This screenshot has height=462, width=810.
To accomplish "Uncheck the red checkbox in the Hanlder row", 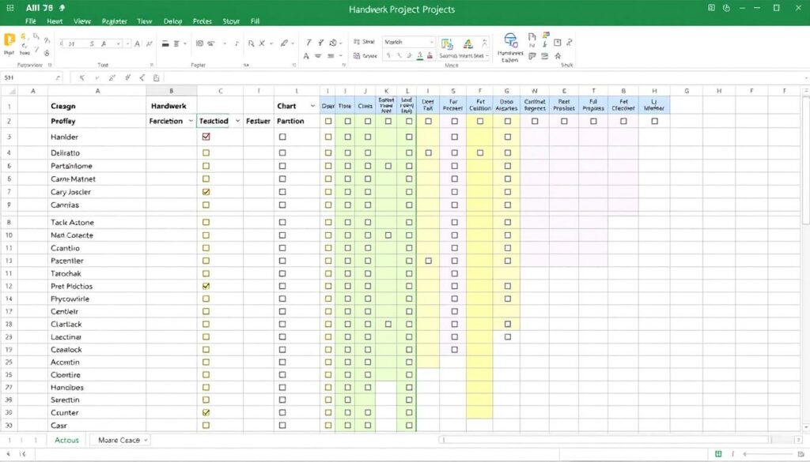I will [x=206, y=137].
